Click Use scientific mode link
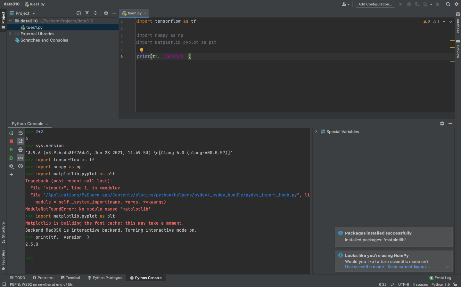The image size is (461, 287). pyautogui.click(x=364, y=267)
